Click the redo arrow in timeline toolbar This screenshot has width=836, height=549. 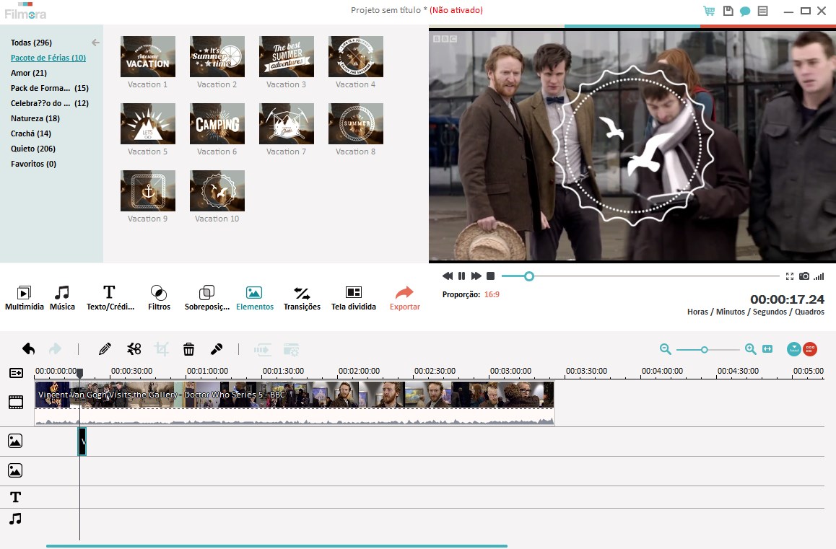coord(55,349)
